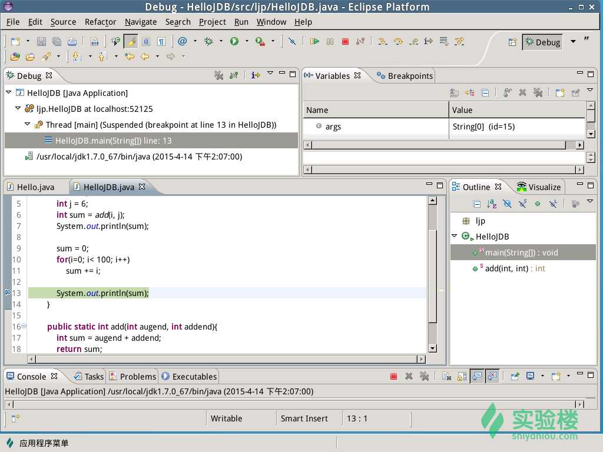Switch to the Breakpoints tab
Screen dimensions: 603x452
pyautogui.click(x=405, y=75)
